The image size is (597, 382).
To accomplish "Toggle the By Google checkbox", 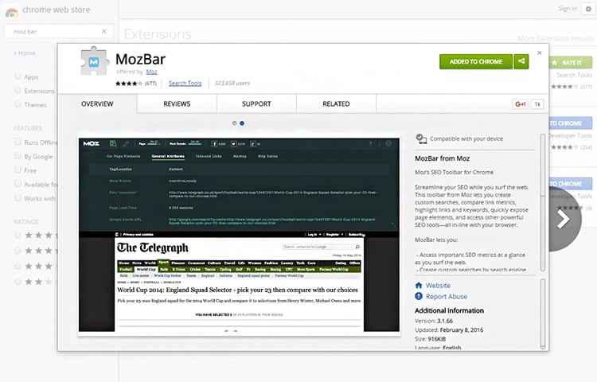I will tap(18, 156).
